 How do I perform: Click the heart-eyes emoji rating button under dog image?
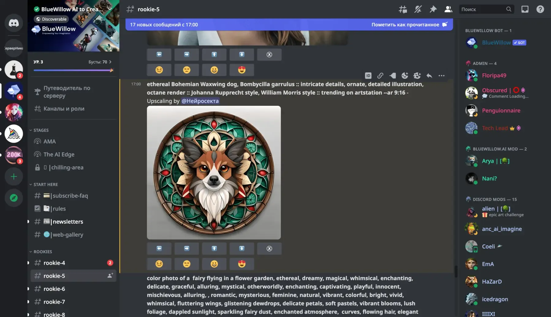coord(242,264)
